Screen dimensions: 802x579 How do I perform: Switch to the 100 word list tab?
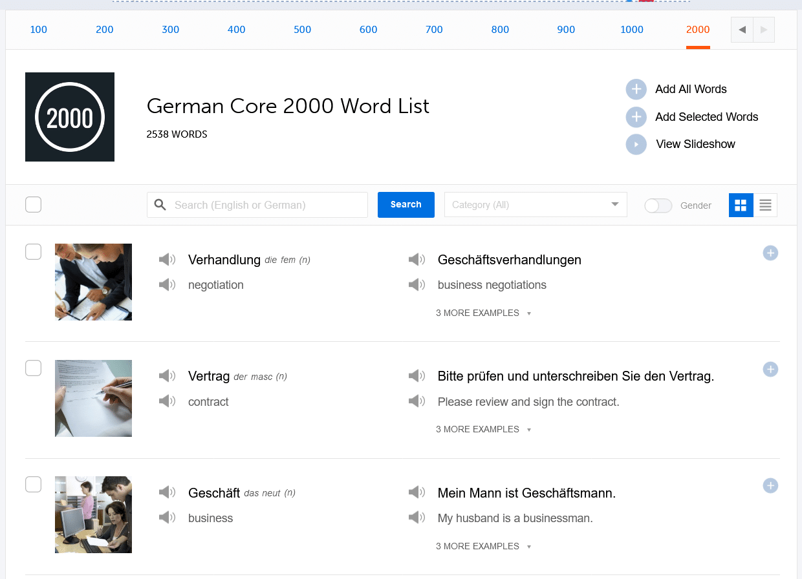[x=38, y=30]
